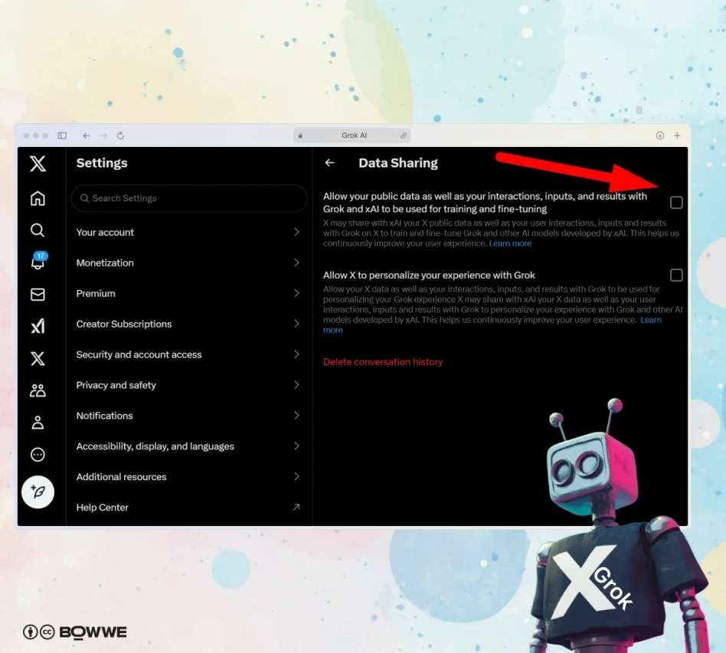Check personalize experience with Grok checkbox
Viewport: 726px width, 653px height.
pos(676,276)
